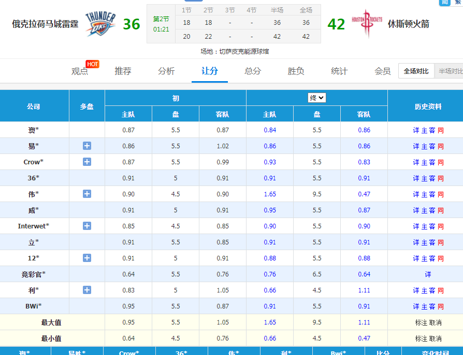The width and height of the screenshot is (463, 355).
Task: Expand plus icon in 利* row
Action: 87,290
